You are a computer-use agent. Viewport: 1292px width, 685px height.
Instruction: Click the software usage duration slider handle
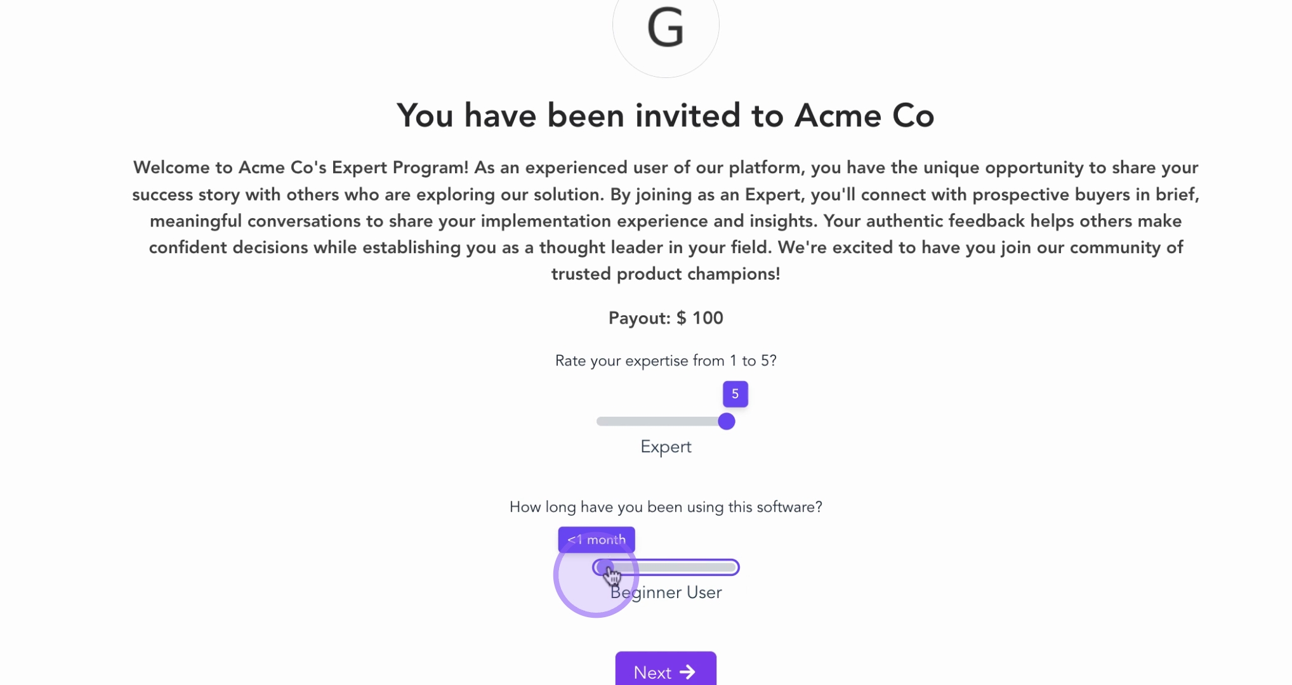(x=604, y=567)
